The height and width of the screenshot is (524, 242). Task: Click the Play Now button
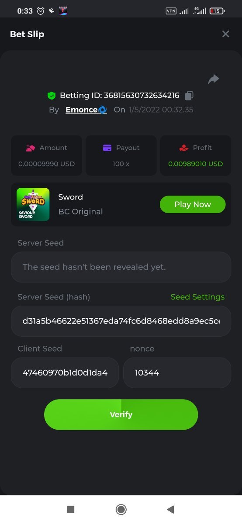pyautogui.click(x=193, y=204)
